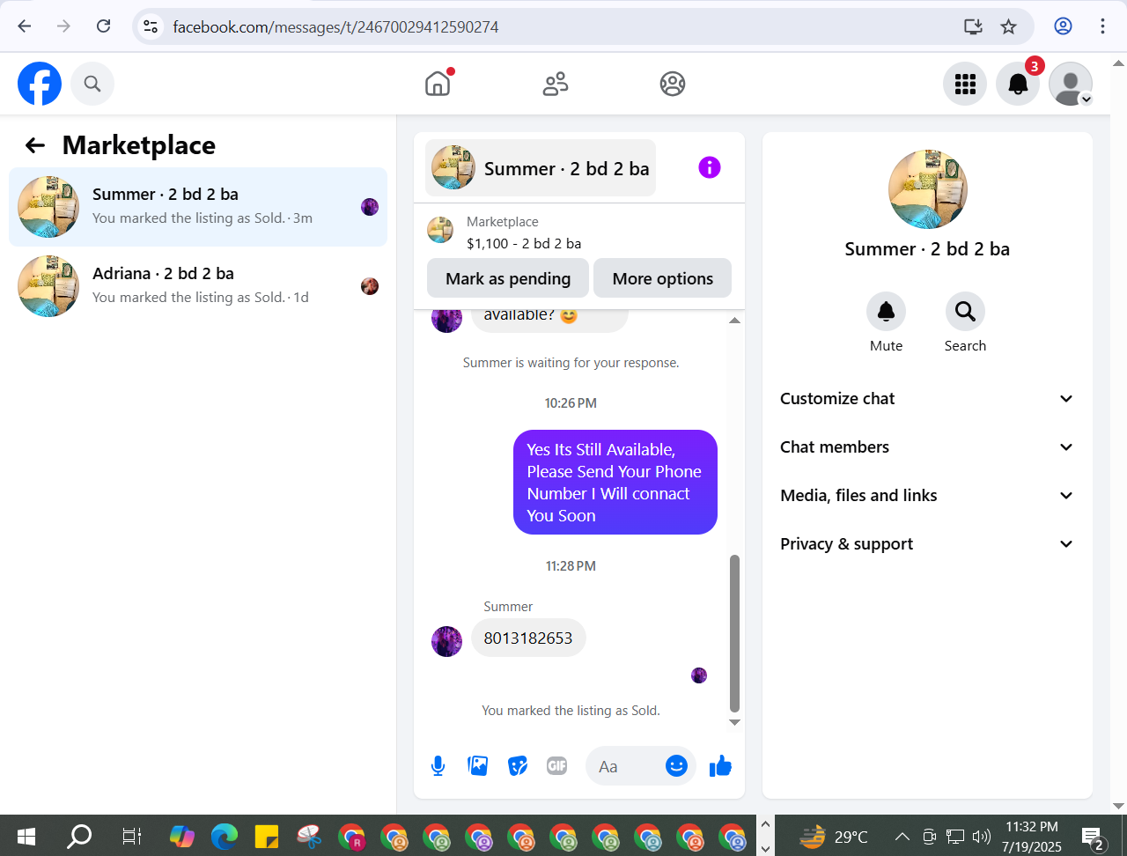Open the taskbar volume icon
This screenshot has width=1127, height=856.
coord(982,837)
